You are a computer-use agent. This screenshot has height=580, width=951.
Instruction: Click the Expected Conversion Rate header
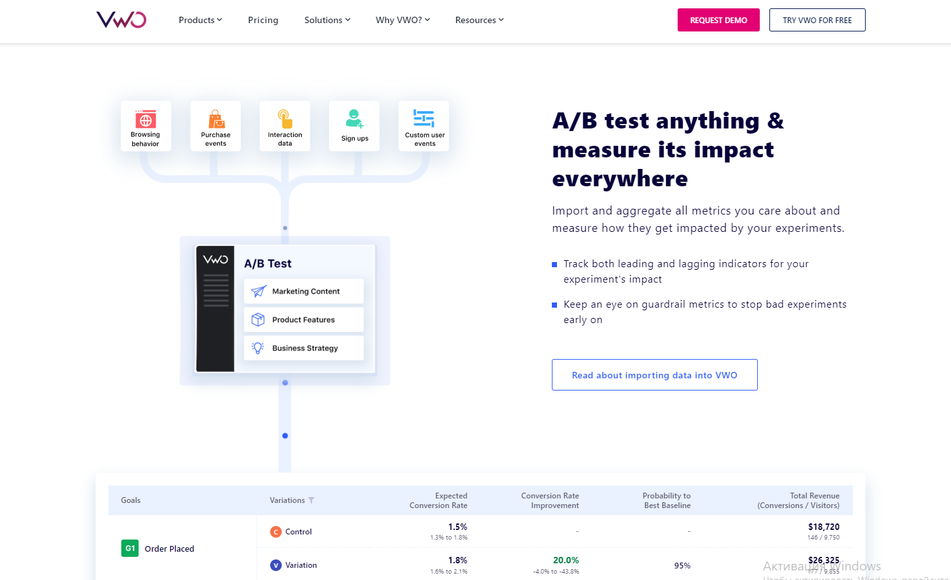438,500
